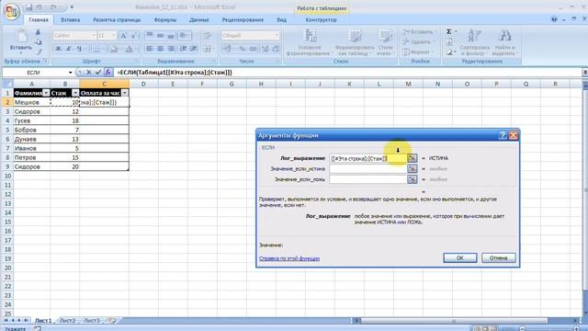Click the fx insert function button
Viewport: 588px width, 331px height.
coord(107,72)
